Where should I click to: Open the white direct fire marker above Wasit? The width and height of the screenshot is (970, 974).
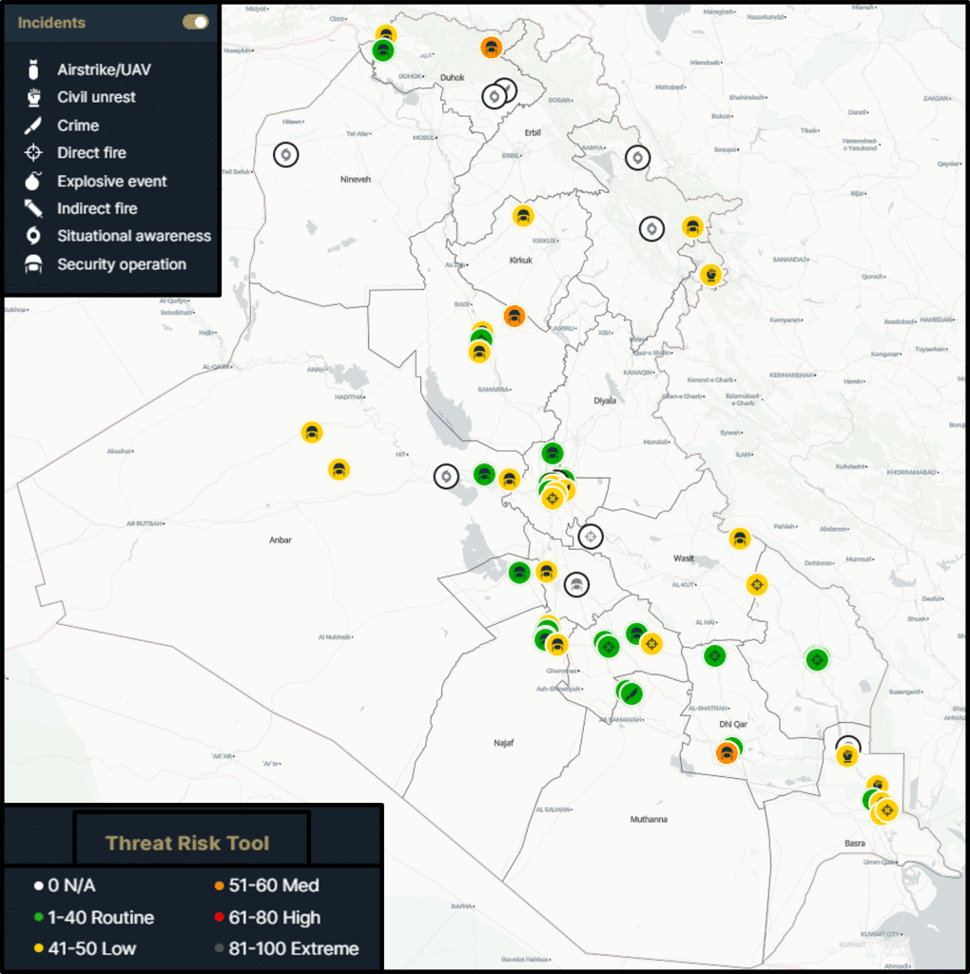591,536
